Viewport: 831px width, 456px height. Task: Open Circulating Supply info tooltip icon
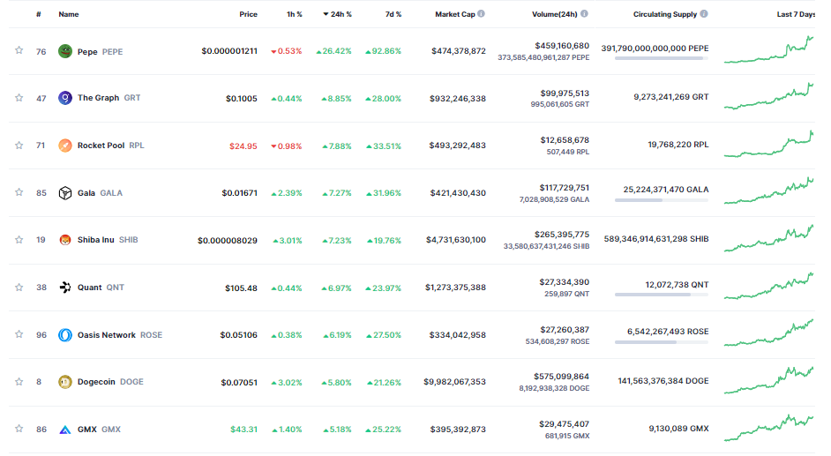pos(704,14)
